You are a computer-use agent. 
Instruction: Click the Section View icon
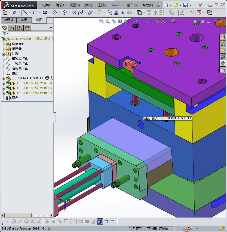pos(120,21)
